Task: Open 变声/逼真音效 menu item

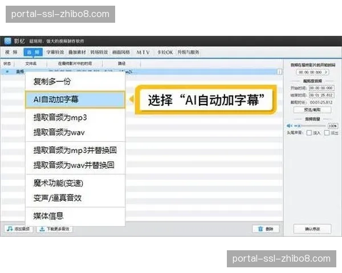Action: pos(75,198)
